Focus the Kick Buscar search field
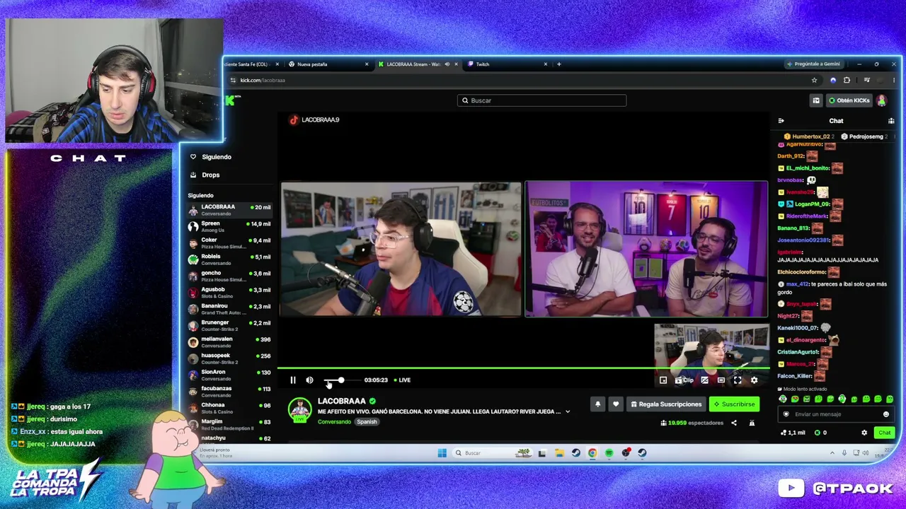 point(541,100)
